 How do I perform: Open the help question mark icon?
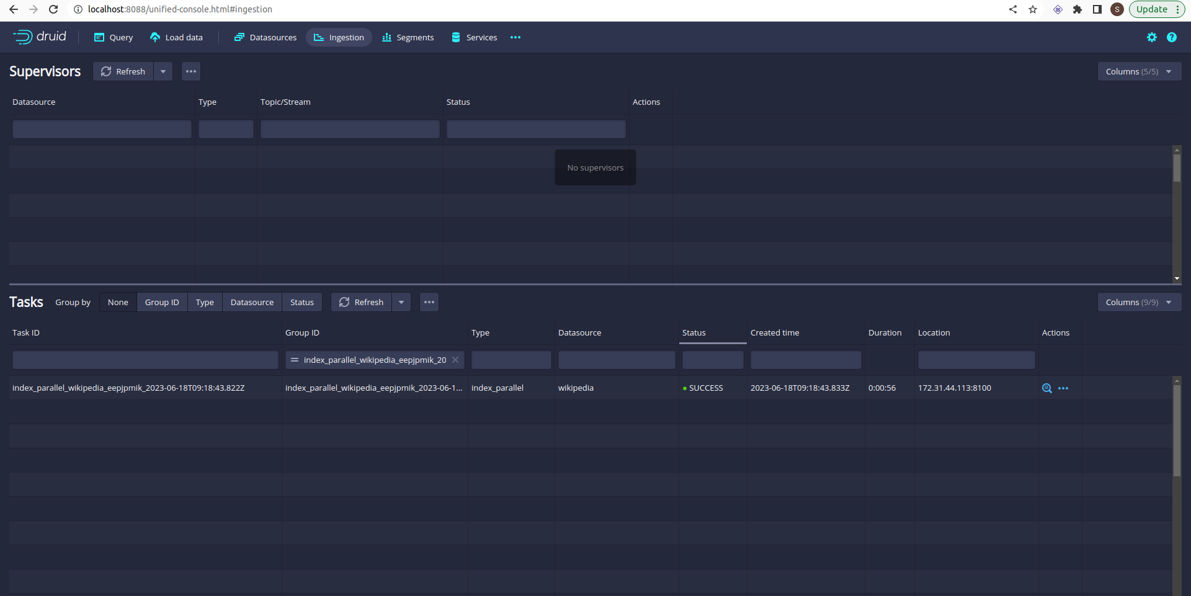tap(1171, 37)
